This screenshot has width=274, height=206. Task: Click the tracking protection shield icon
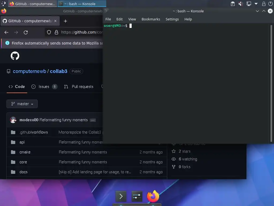pyautogui.click(x=49, y=32)
